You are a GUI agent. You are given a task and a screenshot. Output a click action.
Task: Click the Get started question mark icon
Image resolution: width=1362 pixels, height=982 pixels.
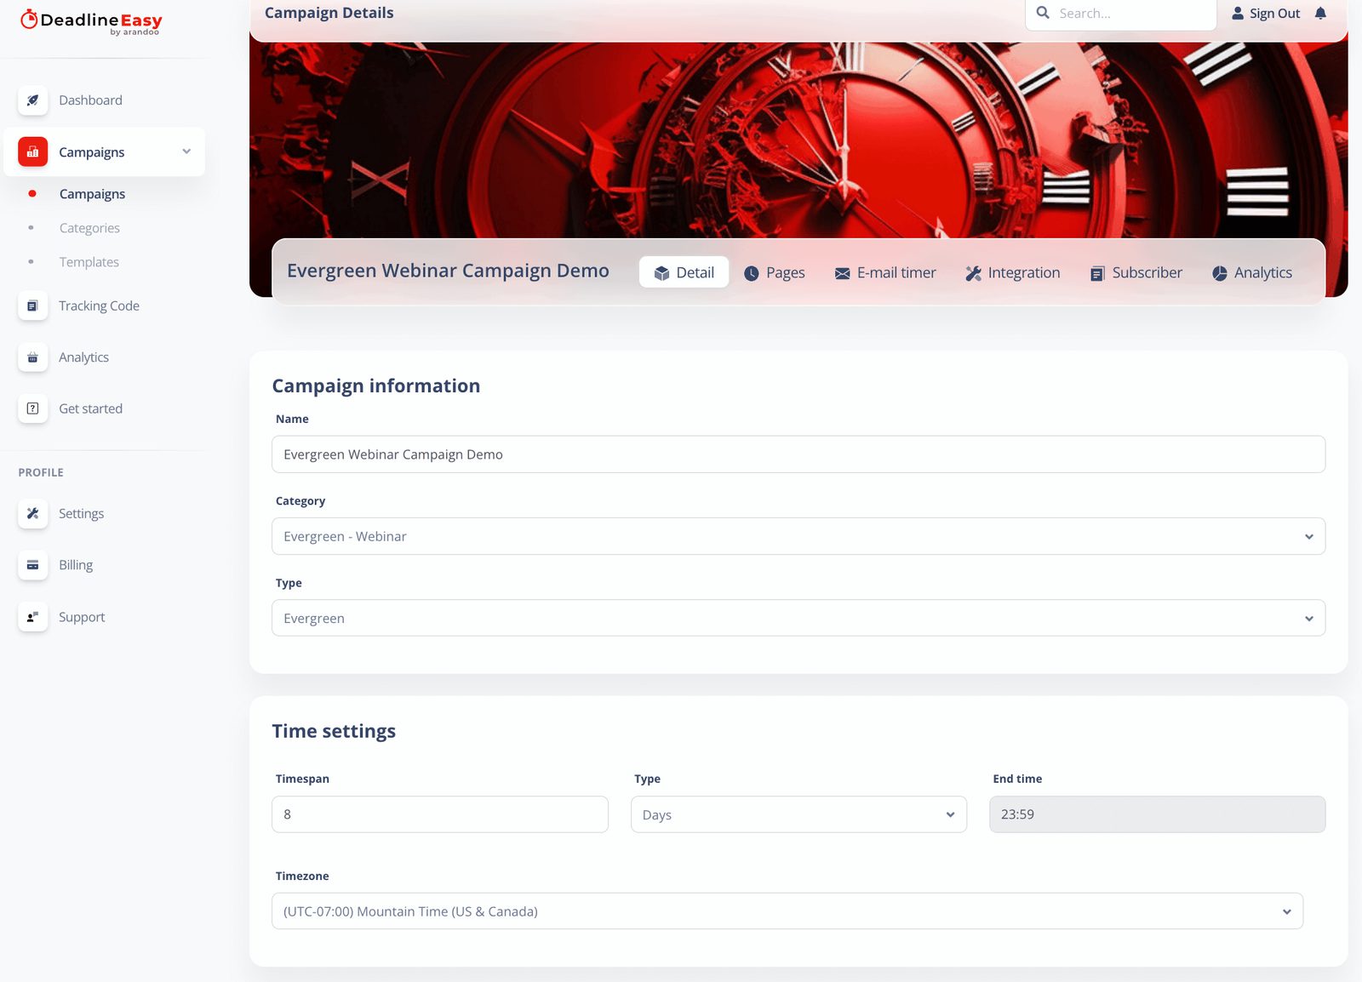pos(32,408)
